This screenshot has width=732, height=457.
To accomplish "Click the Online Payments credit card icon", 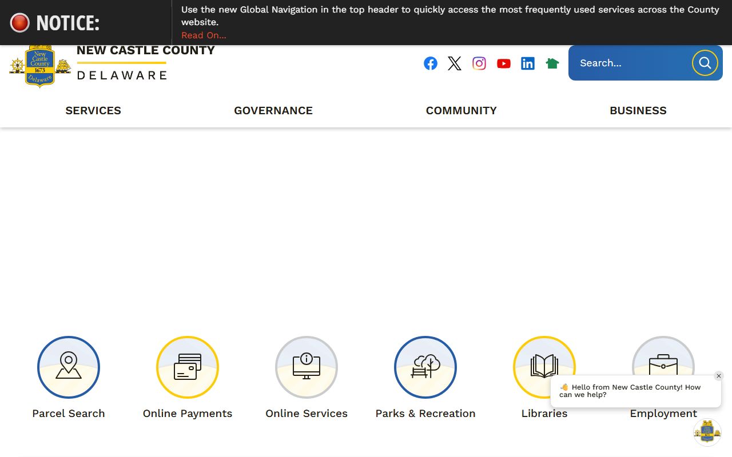I will click(x=188, y=367).
